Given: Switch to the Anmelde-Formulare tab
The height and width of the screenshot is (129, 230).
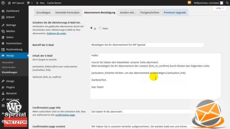Looking at the screenshot, I should (67, 13).
